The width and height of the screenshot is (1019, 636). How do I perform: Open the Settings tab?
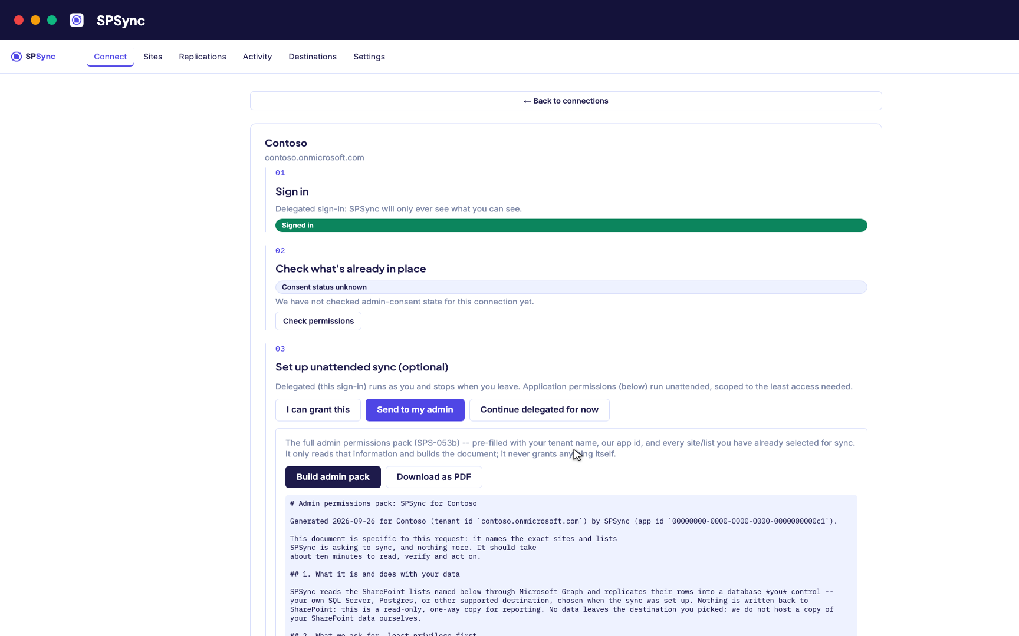coord(369,57)
